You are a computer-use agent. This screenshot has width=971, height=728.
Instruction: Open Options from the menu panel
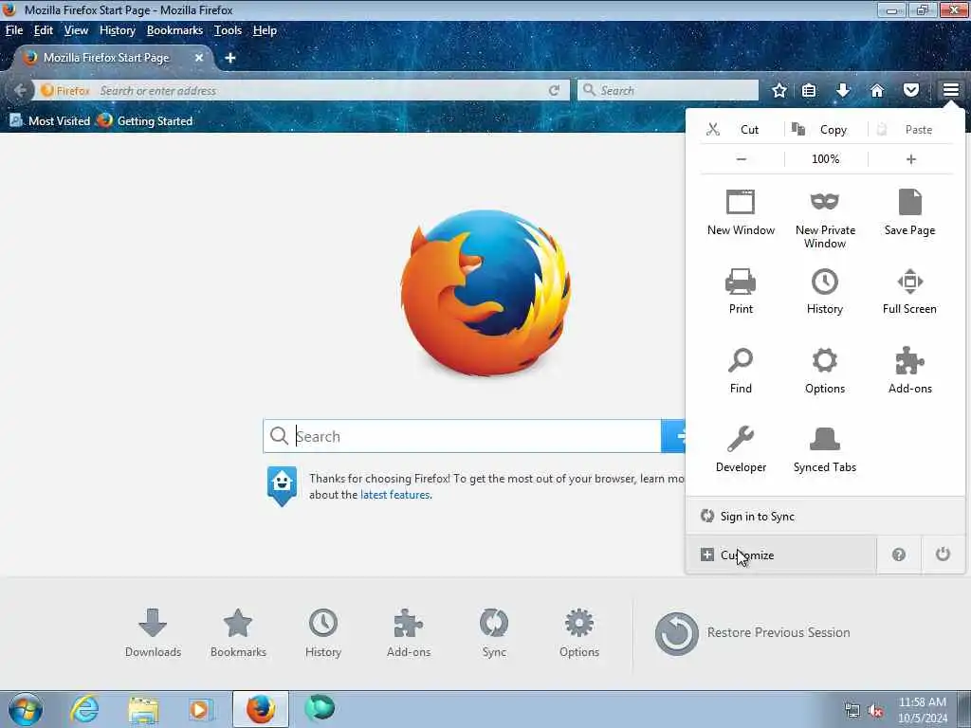point(825,371)
